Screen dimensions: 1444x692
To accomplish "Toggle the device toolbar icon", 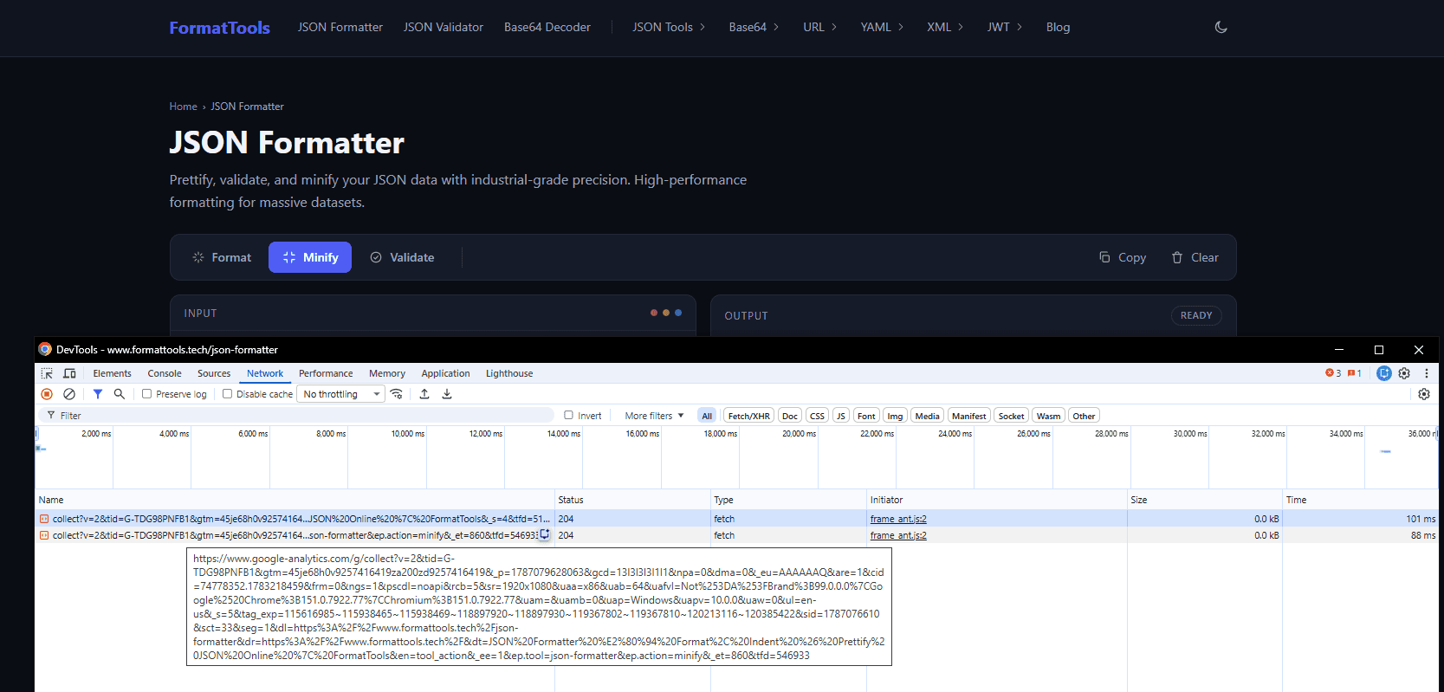I will (69, 373).
